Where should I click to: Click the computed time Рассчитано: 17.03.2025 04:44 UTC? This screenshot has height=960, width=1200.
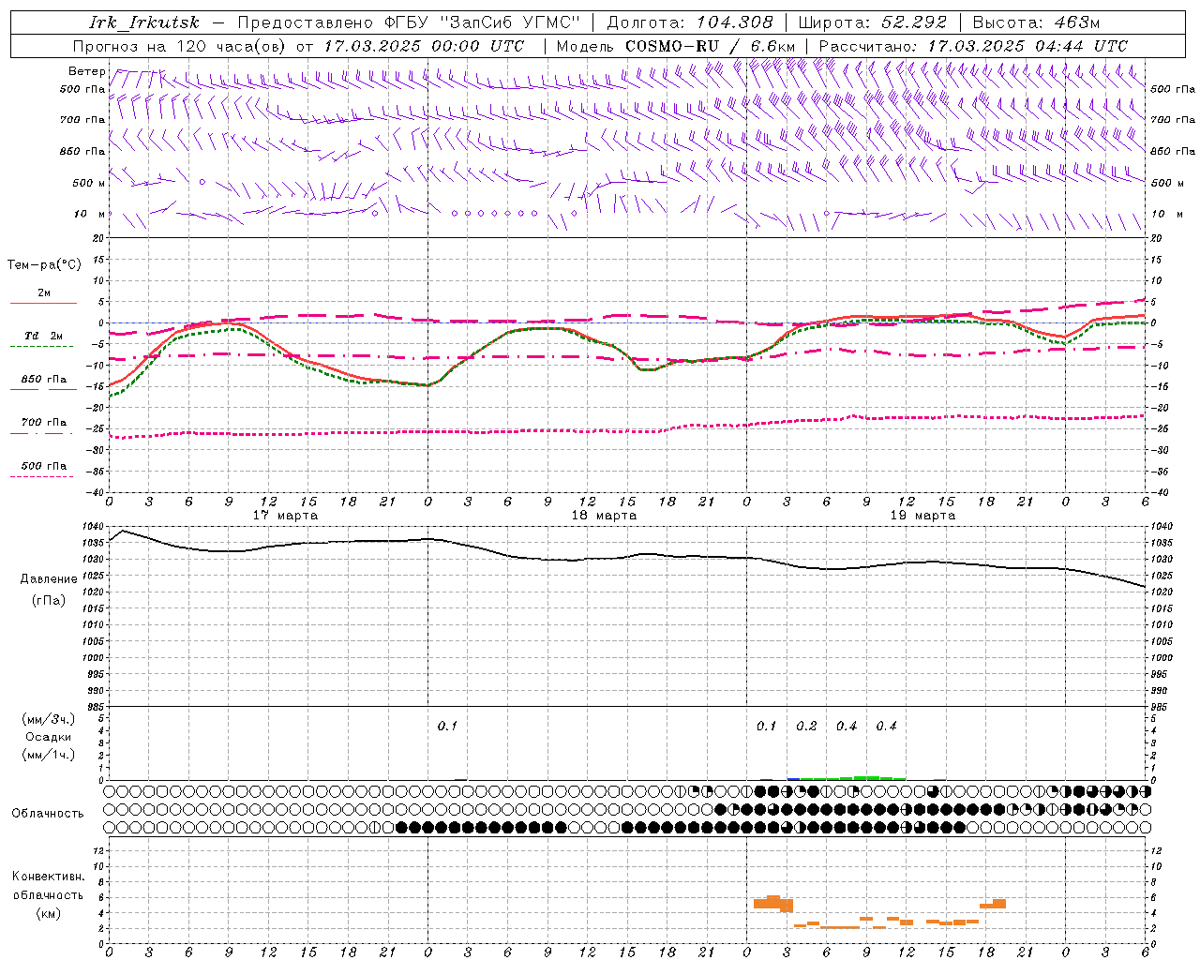(x=973, y=46)
